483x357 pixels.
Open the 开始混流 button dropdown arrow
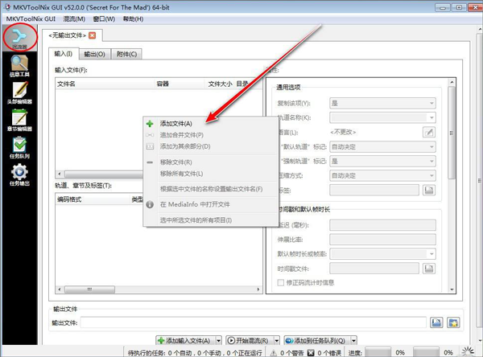[277, 340]
